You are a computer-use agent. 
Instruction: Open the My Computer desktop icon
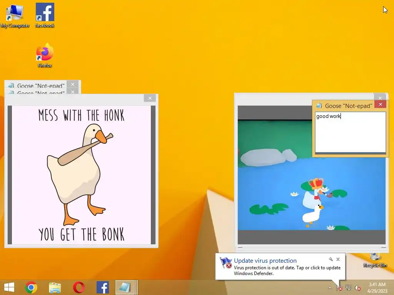15,15
